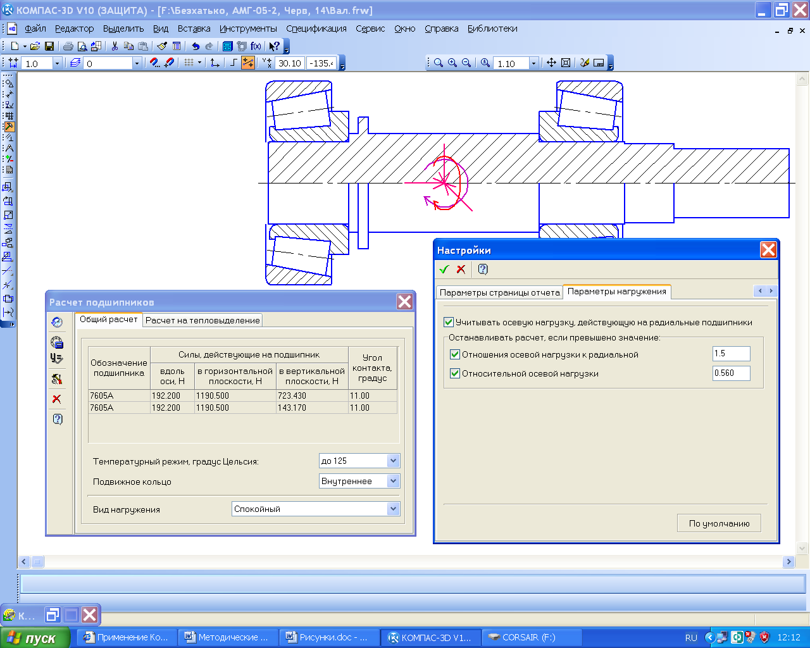Viewport: 810px width, 648px height.
Task: Zoom out with the minus magnifier
Action: click(x=466, y=63)
